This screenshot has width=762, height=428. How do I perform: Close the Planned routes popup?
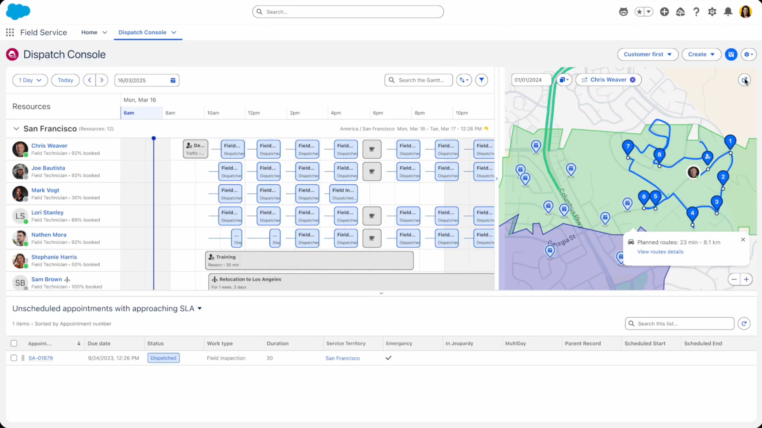point(743,239)
